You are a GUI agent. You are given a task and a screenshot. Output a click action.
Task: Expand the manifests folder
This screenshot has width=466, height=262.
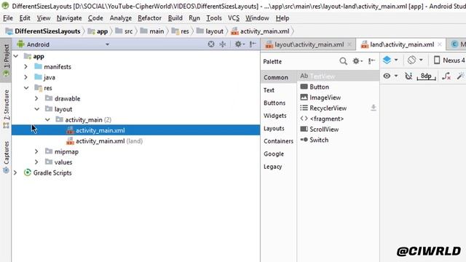[x=26, y=67]
